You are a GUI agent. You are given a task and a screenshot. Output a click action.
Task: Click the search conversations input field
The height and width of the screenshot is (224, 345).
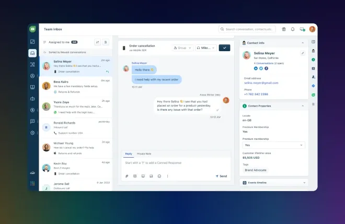(248, 29)
